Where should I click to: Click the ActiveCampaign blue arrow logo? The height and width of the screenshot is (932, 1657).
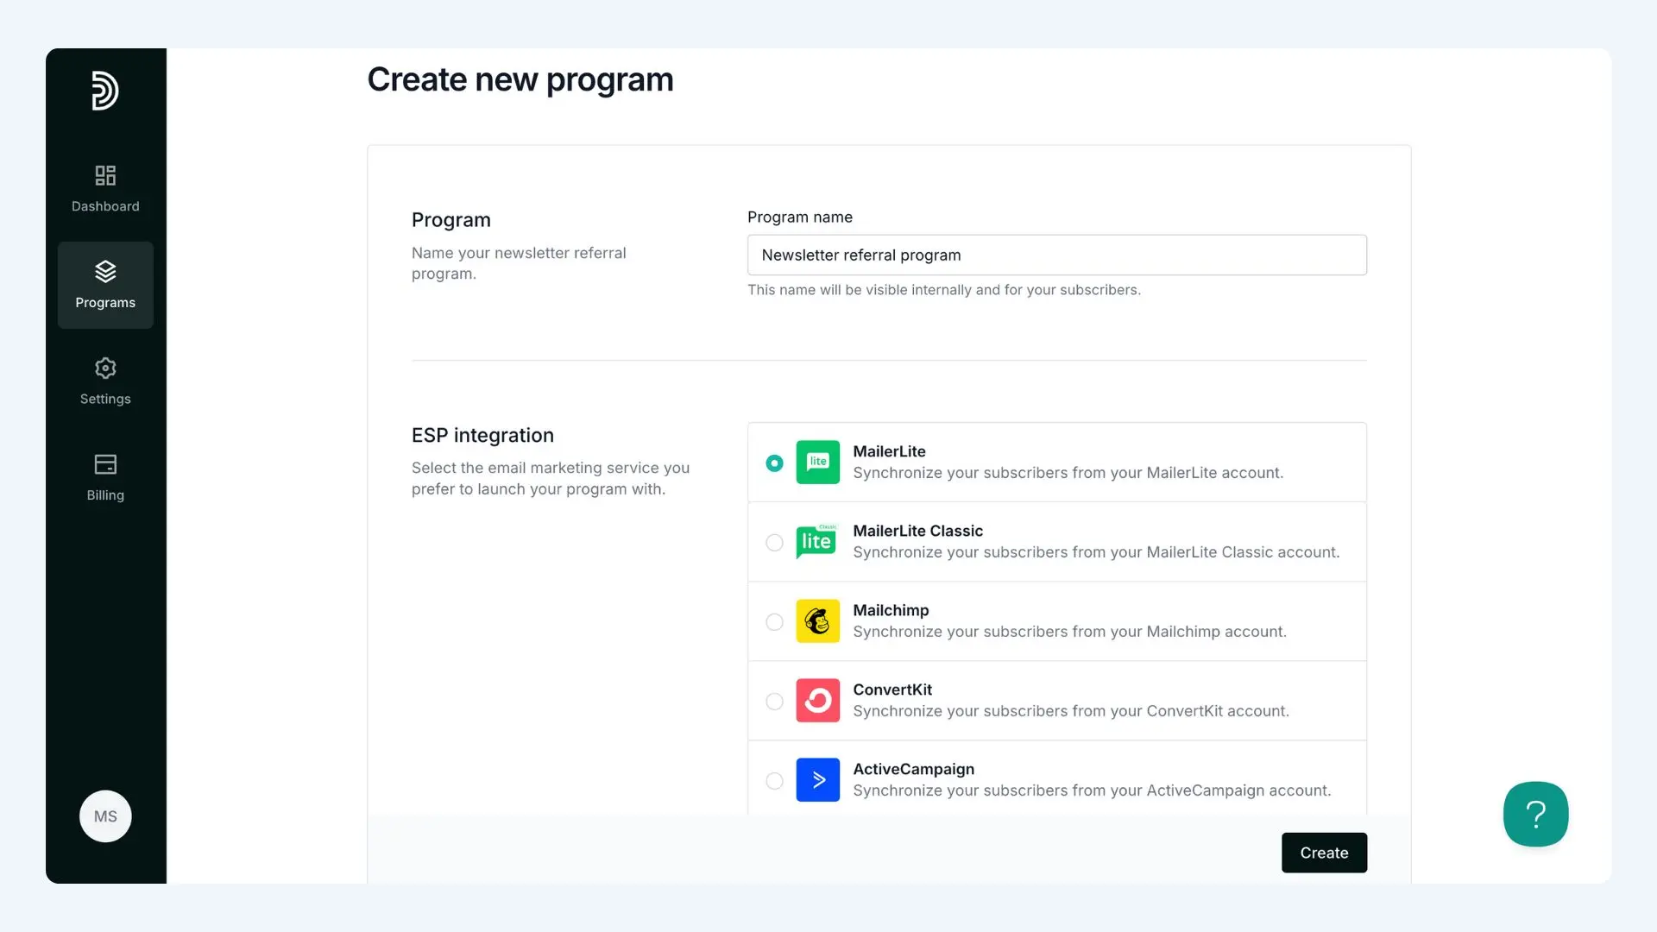click(817, 779)
